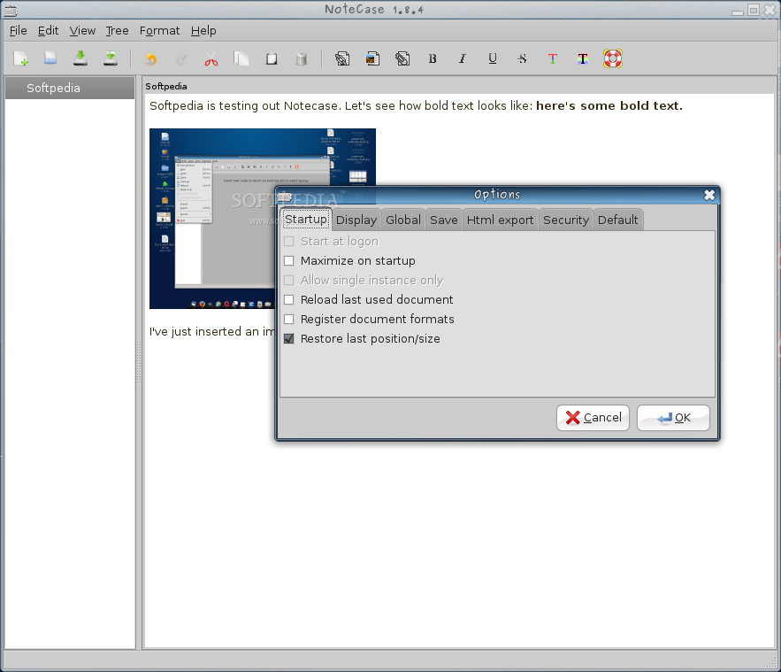Enable Maximize on startup checkbox
The width and height of the screenshot is (781, 672).
289,260
